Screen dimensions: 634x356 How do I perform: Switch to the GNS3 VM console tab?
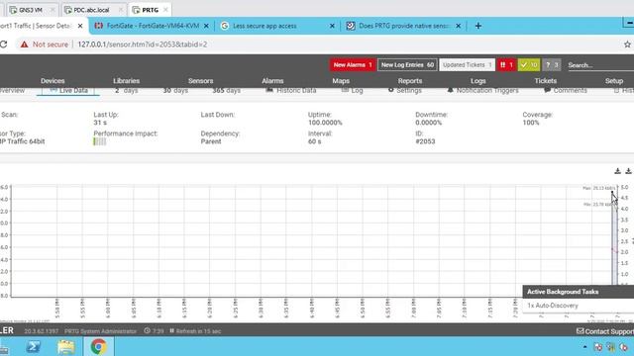tap(31, 10)
